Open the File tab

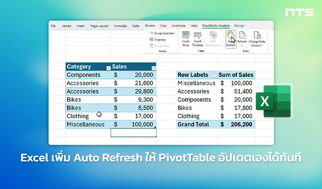(53, 26)
